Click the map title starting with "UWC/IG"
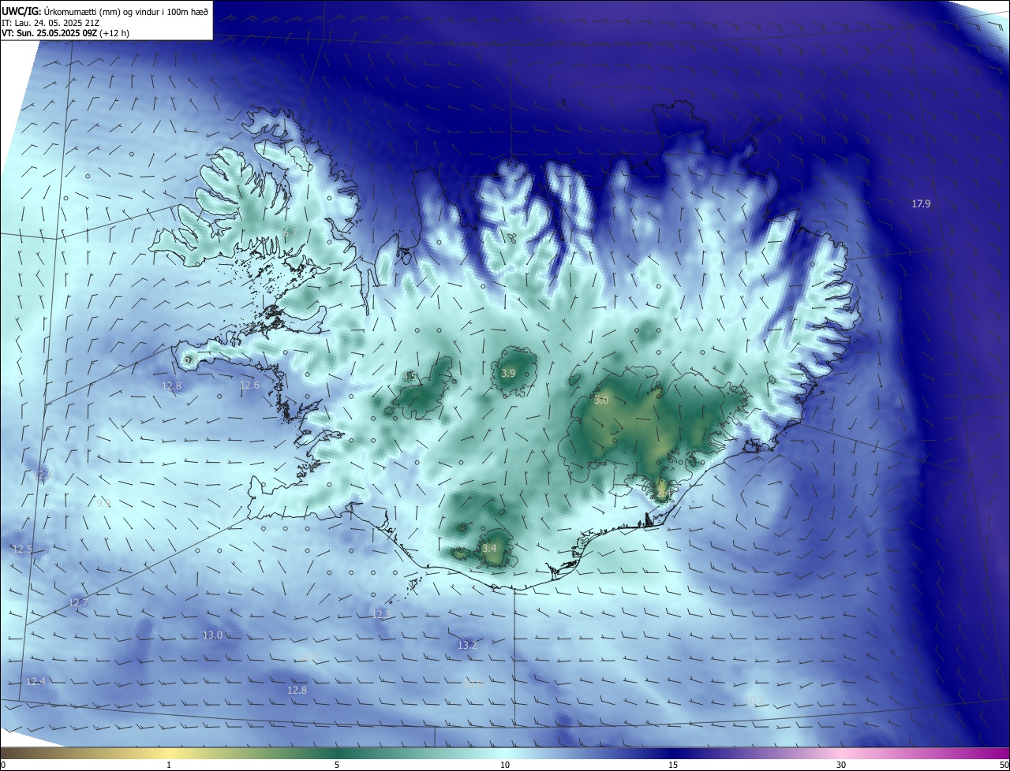This screenshot has height=771, width=1010. pyautogui.click(x=105, y=10)
